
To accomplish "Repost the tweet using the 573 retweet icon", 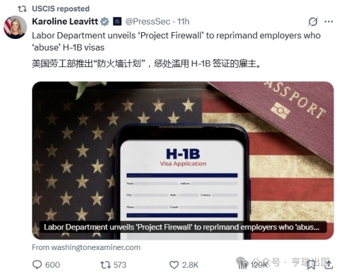I will pyautogui.click(x=105, y=265).
